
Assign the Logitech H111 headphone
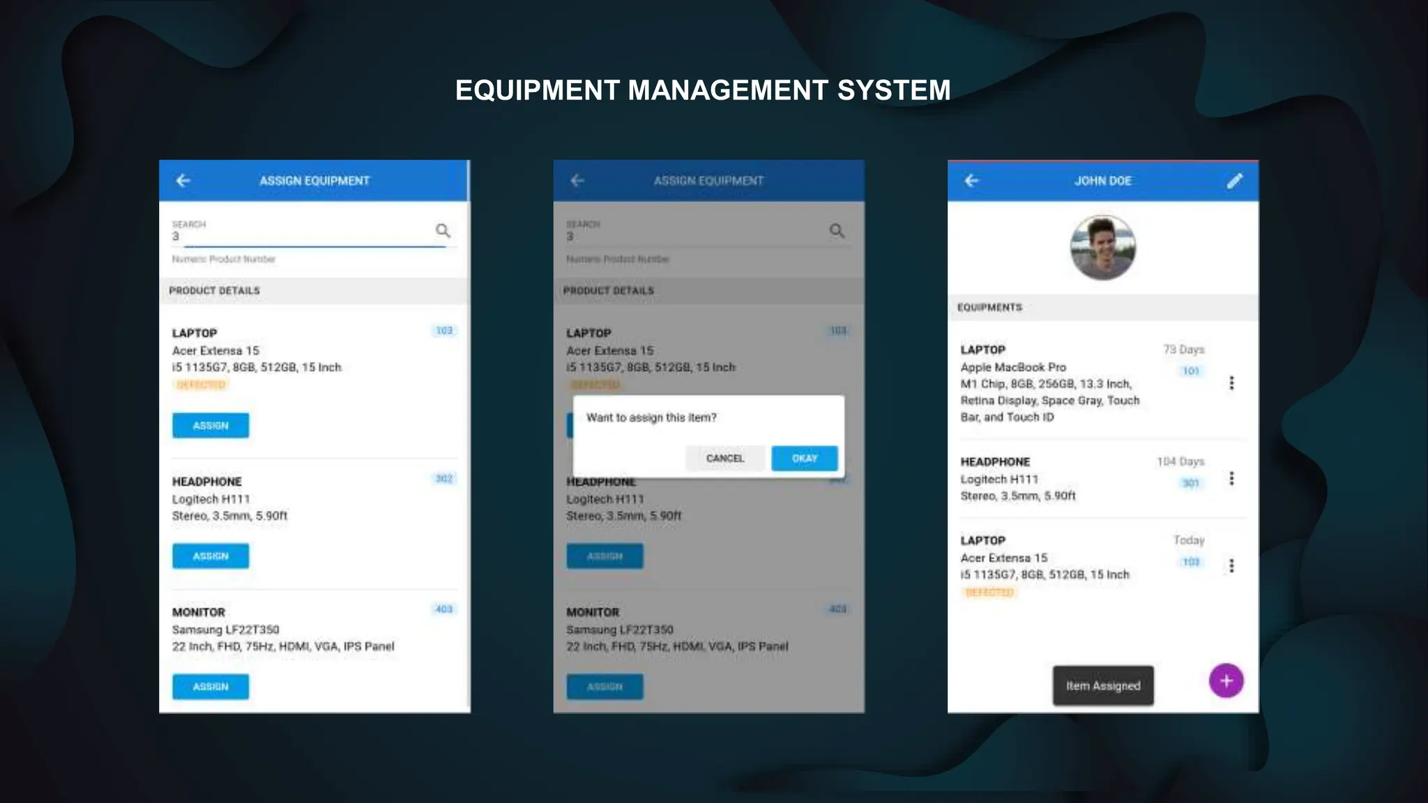(211, 556)
